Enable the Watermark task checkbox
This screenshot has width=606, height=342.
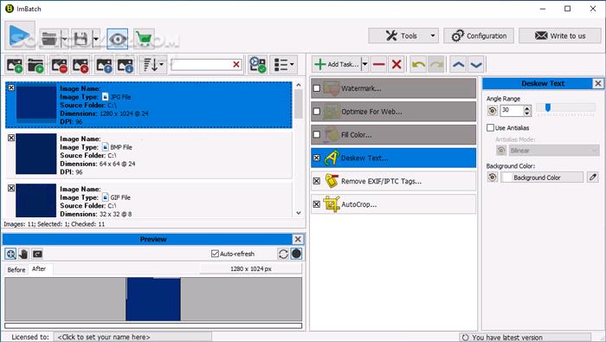coord(317,88)
